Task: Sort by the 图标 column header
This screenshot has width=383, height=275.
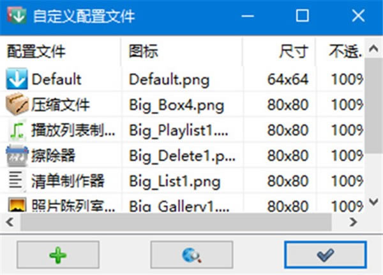Action: pyautogui.click(x=144, y=52)
